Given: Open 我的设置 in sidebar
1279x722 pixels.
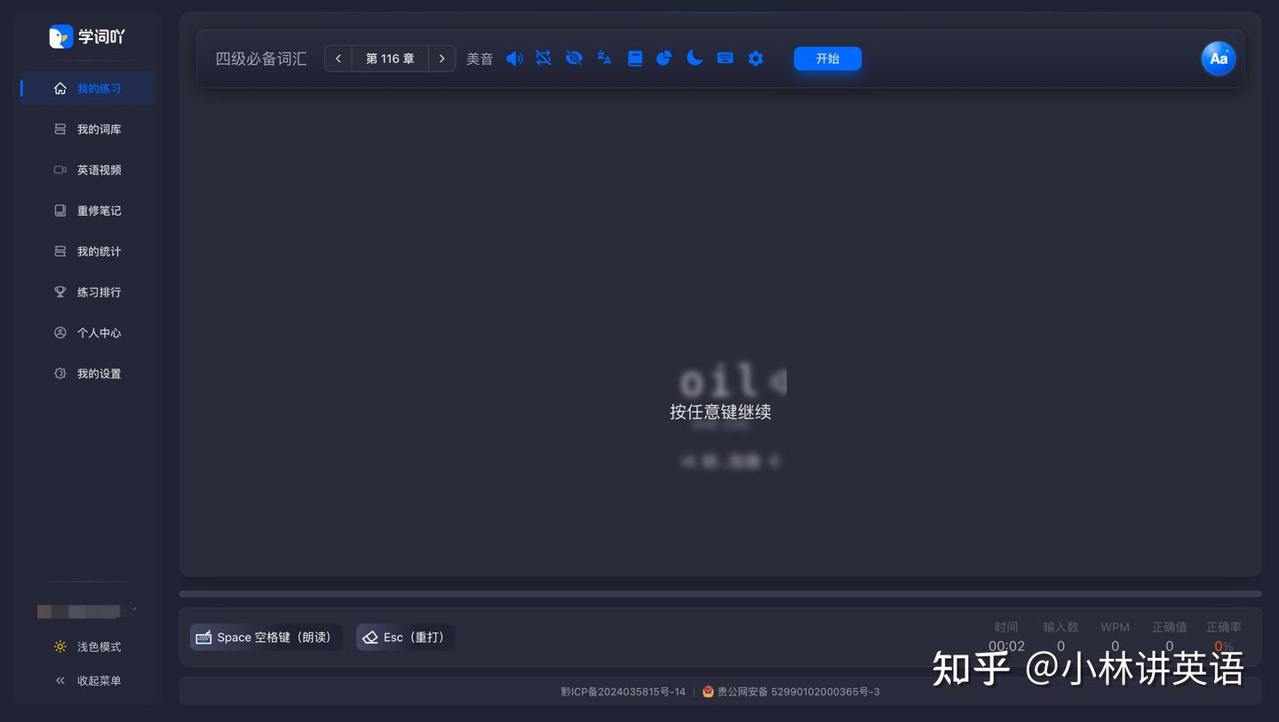Looking at the screenshot, I should tap(87, 374).
